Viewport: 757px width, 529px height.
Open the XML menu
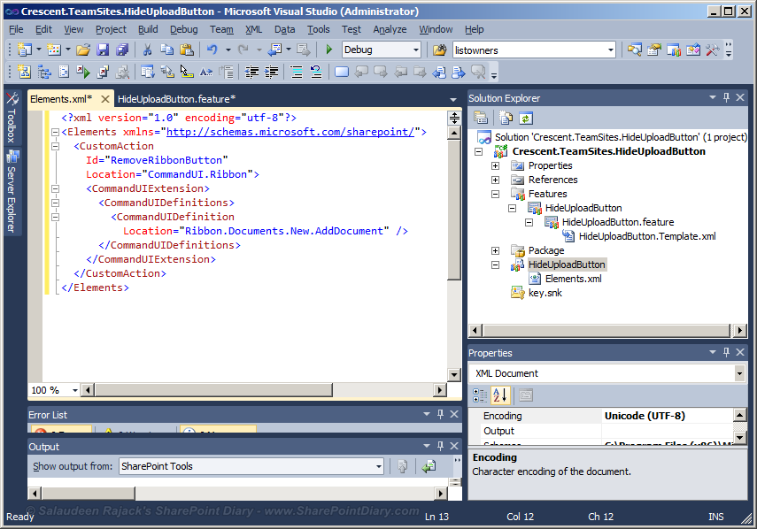(x=253, y=29)
